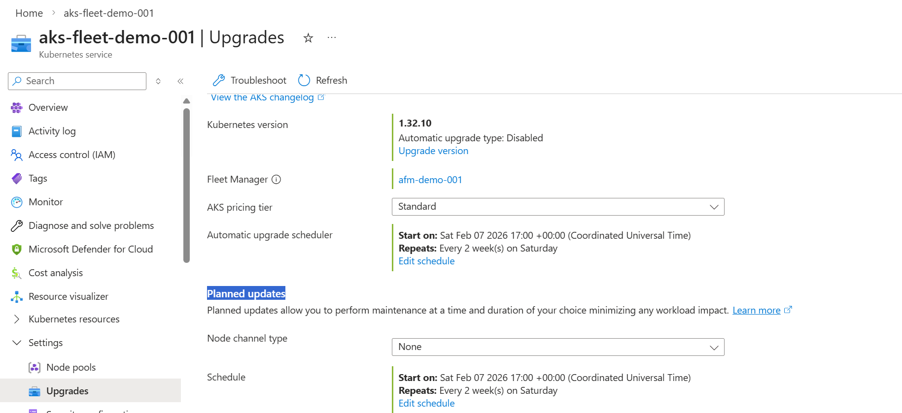Open Learn more about planned updates
Screen dimensions: 902x413
pos(756,310)
